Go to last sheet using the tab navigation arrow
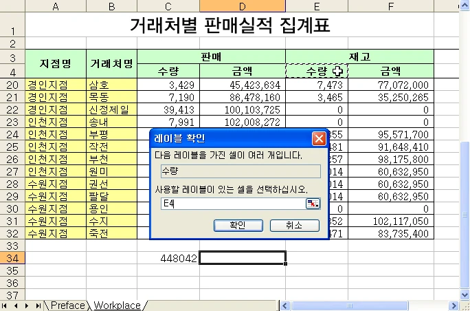Screen dimensions: 470x311 pyautogui.click(x=38, y=306)
